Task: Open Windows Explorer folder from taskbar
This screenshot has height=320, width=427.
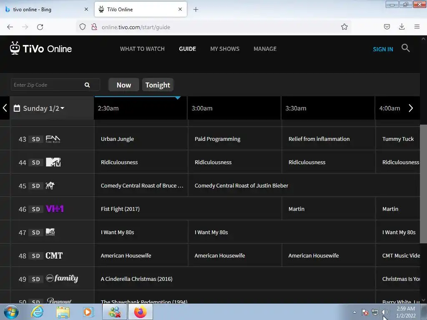Action: pyautogui.click(x=63, y=312)
